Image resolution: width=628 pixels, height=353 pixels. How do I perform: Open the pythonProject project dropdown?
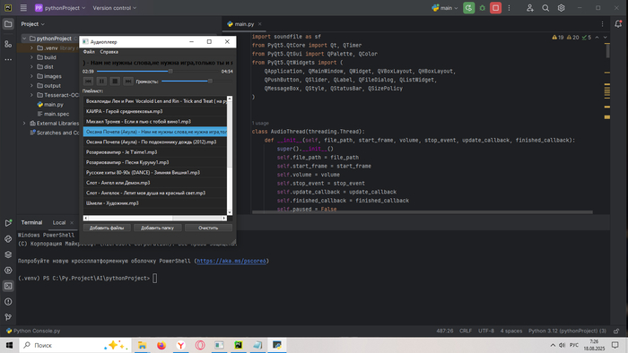60,8
